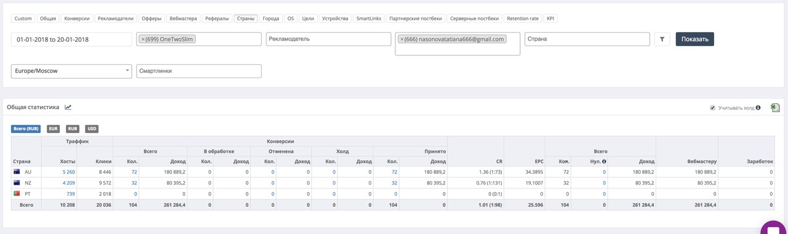This screenshot has width=788, height=234.
Task: Open the Рефералы tab
Action: [217, 18]
